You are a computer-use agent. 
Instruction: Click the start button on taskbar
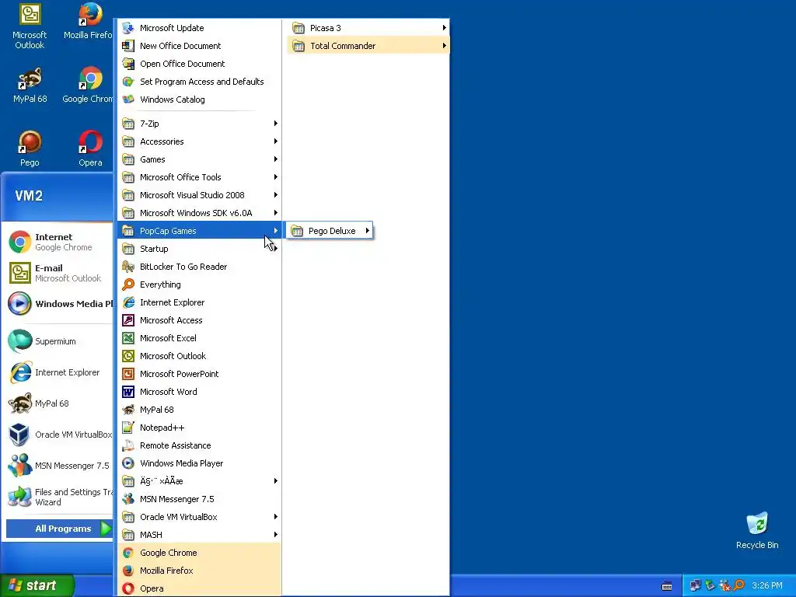click(x=37, y=585)
